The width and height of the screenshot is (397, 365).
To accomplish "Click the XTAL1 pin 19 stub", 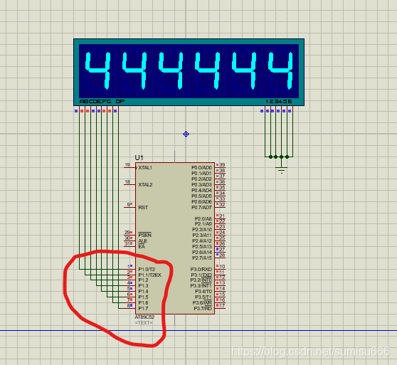I will 130,167.
